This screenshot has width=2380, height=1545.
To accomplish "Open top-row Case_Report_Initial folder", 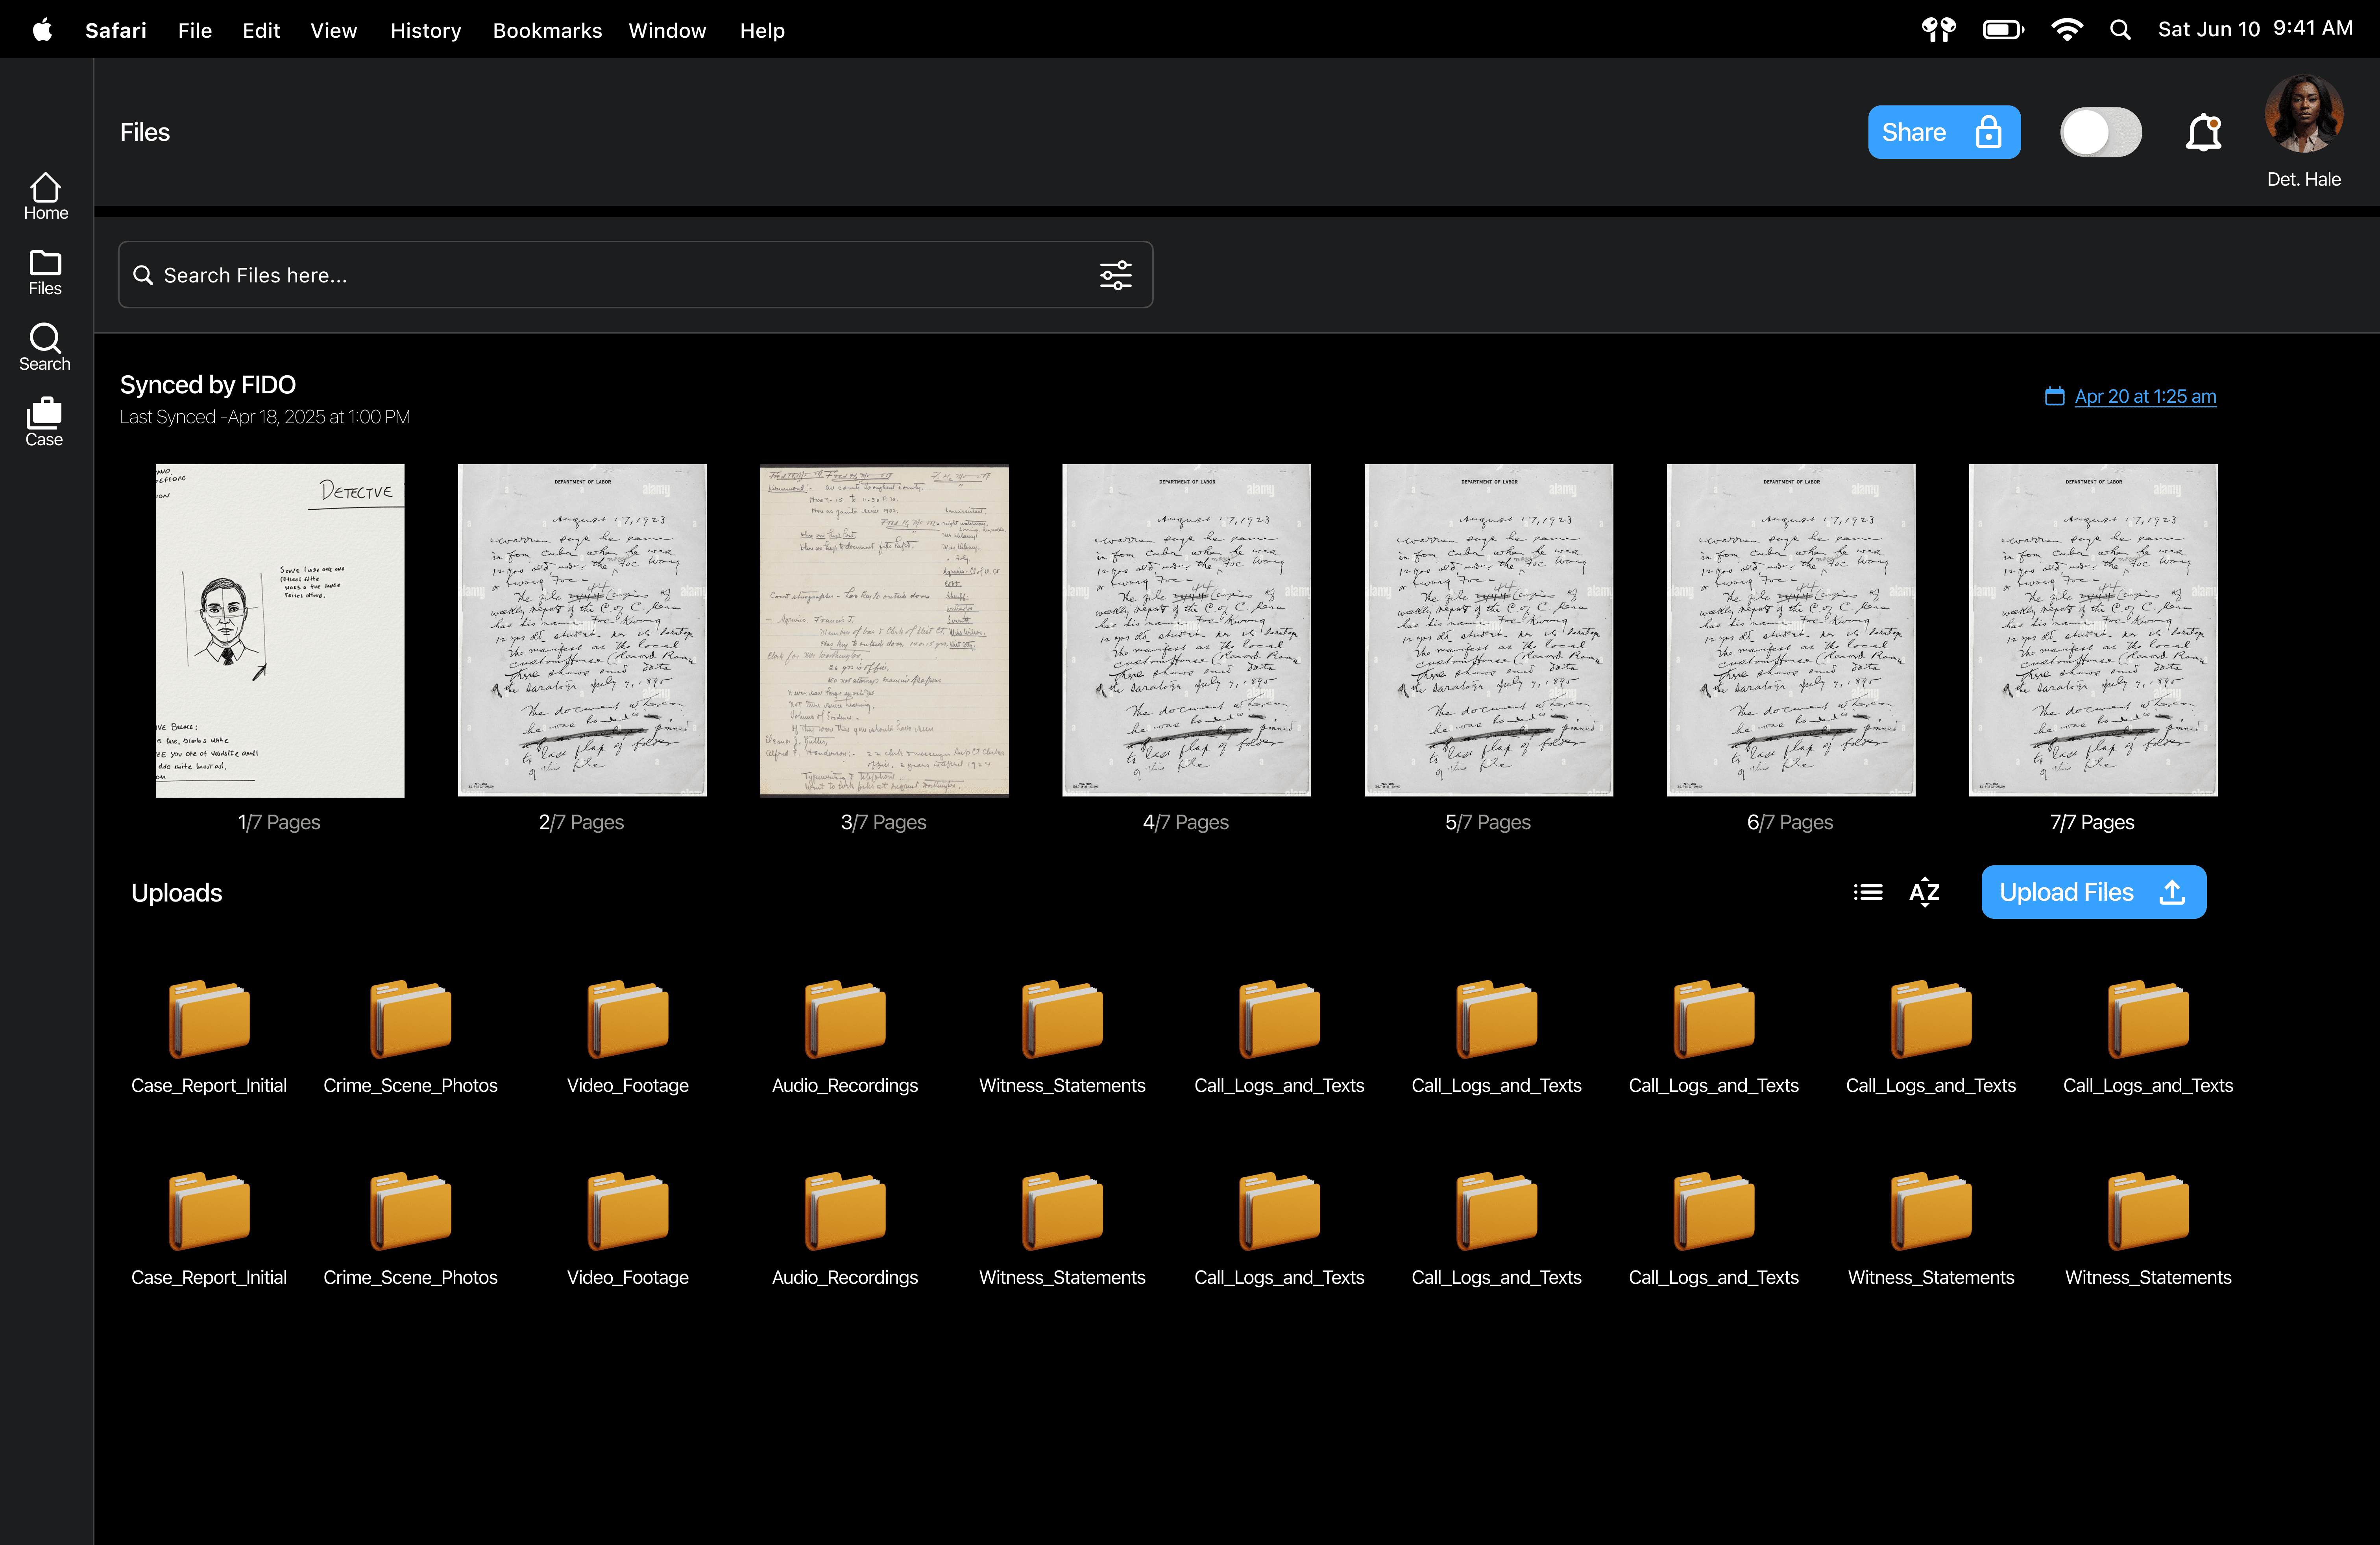I will (x=209, y=1037).
